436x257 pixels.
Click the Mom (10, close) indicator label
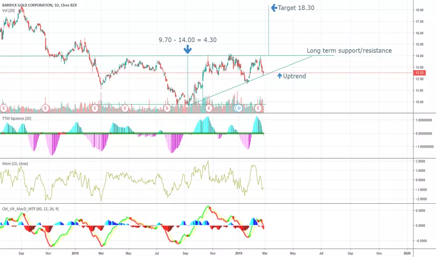click(15, 164)
